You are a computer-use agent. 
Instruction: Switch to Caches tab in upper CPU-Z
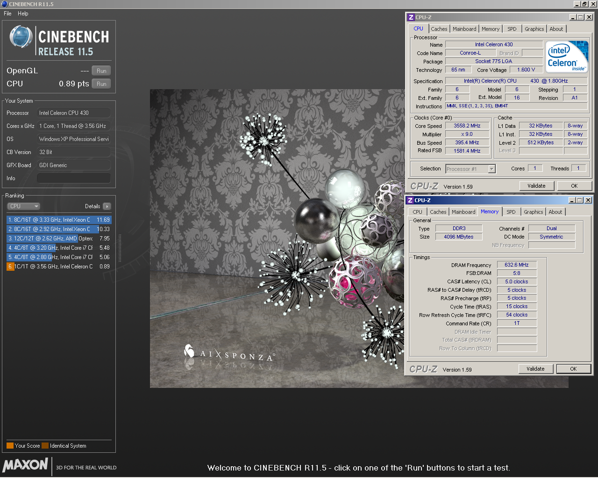tap(439, 29)
